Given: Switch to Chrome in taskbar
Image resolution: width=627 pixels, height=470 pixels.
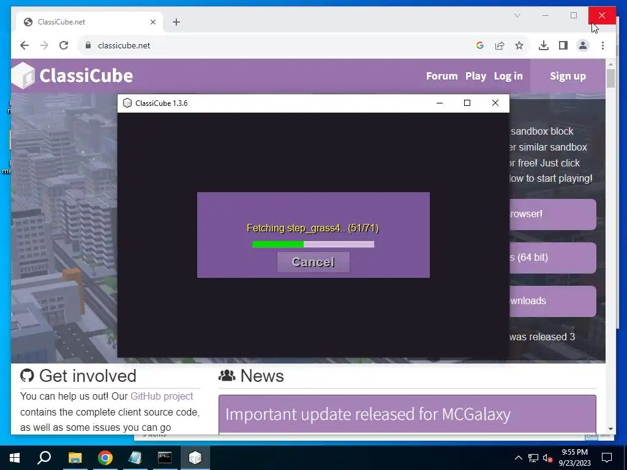Looking at the screenshot, I should [x=105, y=458].
